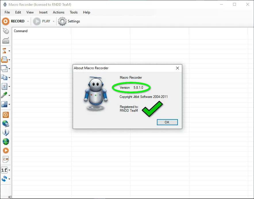Open the Tools menu
This screenshot has height=199, width=254.
click(x=74, y=12)
